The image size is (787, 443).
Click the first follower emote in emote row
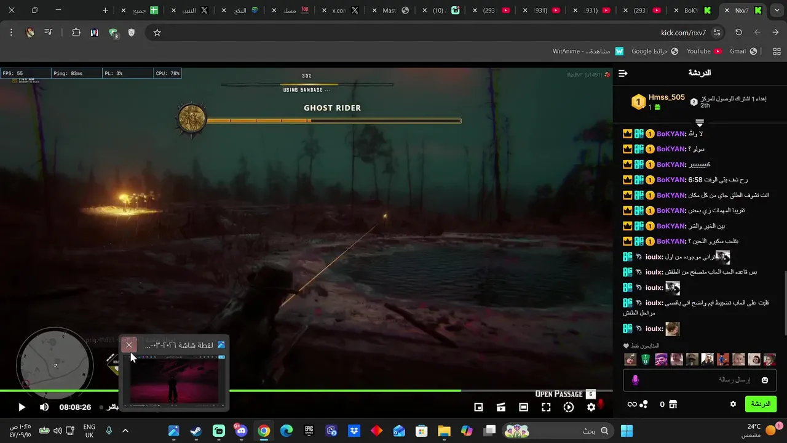630,359
